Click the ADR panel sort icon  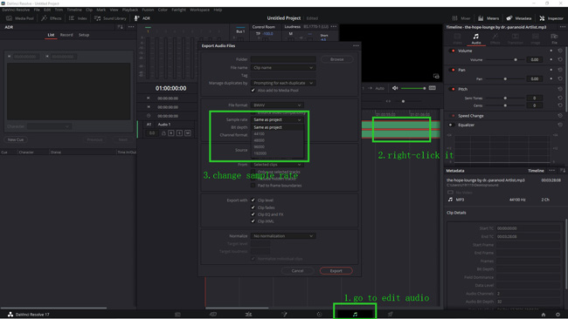pos(120,27)
